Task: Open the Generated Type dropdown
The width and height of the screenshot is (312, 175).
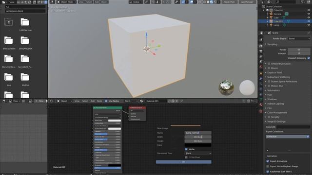Action: (x=198, y=154)
